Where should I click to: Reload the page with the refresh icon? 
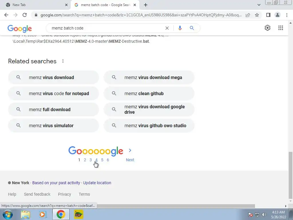tap(25, 15)
